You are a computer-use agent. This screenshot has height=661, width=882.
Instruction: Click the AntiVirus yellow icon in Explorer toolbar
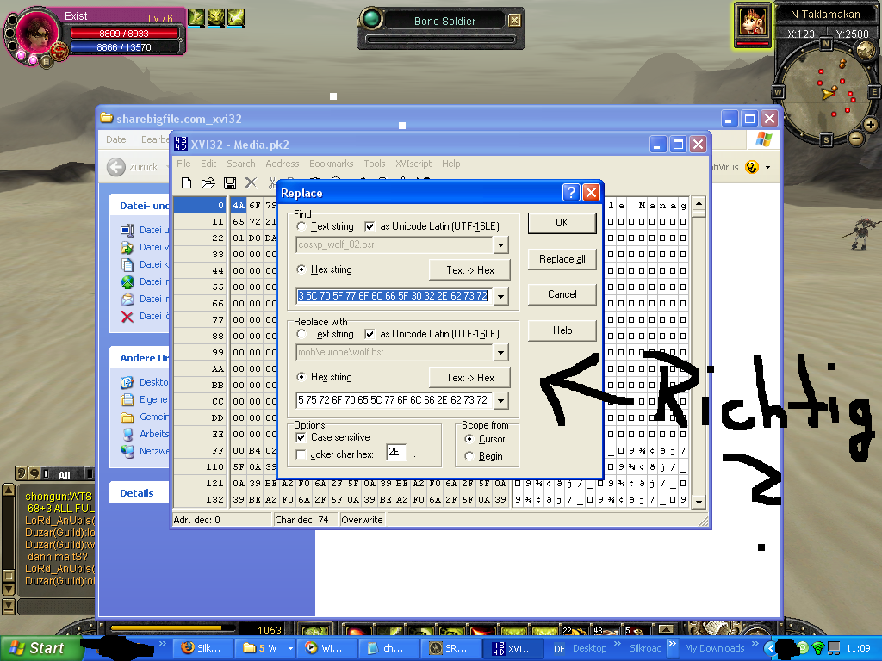751,167
